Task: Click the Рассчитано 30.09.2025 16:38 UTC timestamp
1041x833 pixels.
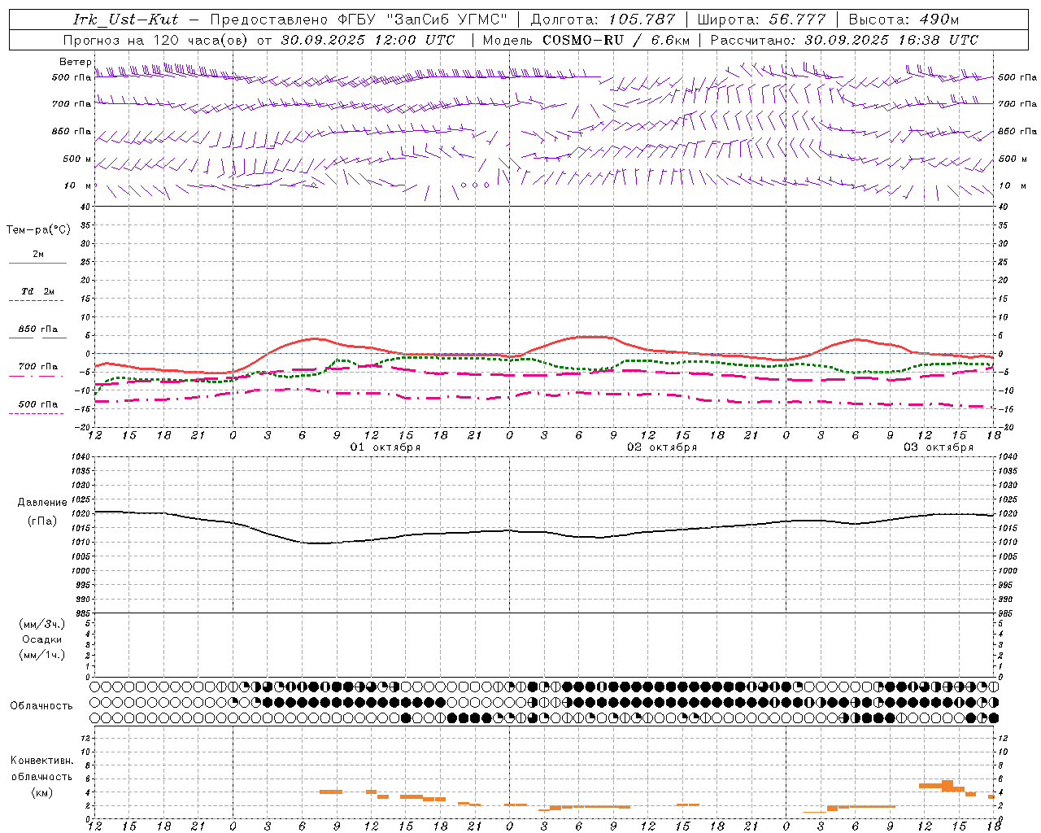Action: point(844,40)
